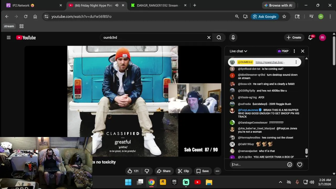Screen dimensions: 336x189
Task: Click the address bar URL
Action: (x=81, y=17)
